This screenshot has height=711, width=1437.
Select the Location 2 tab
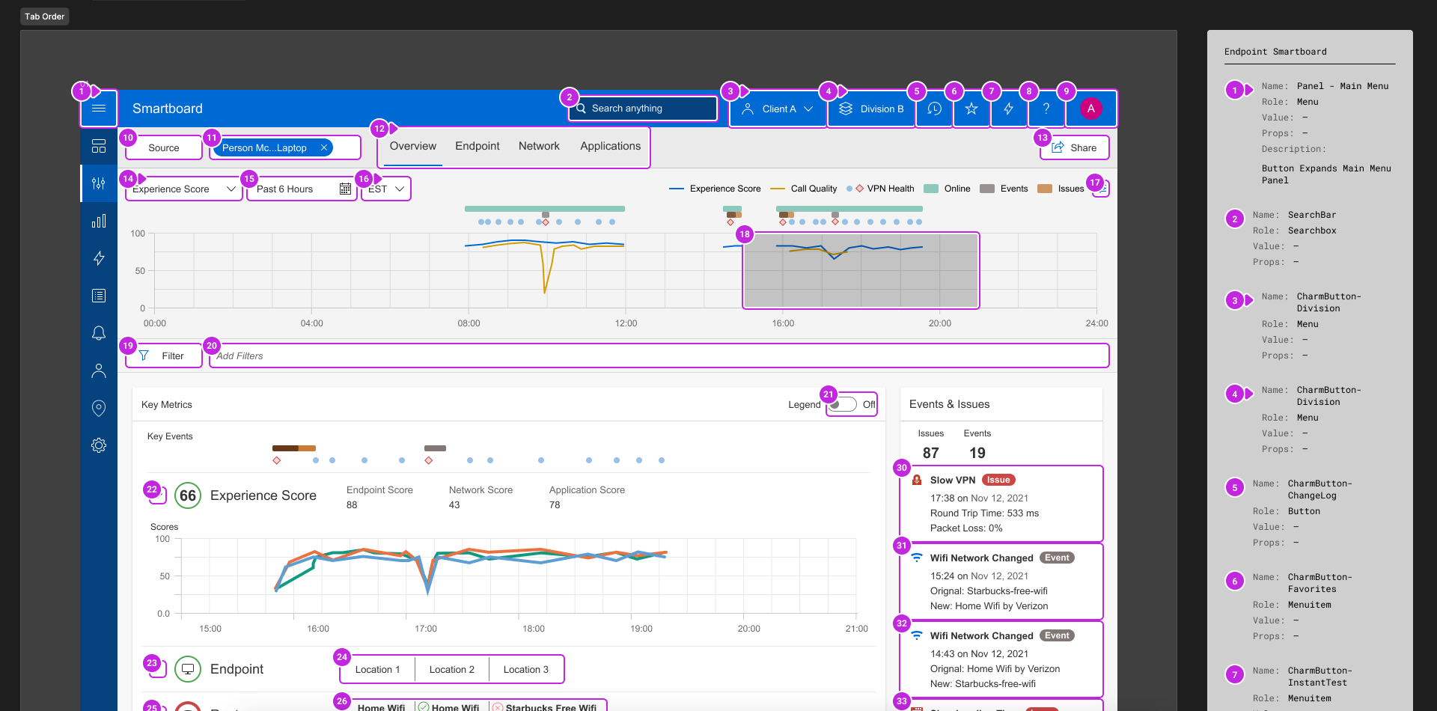point(451,669)
